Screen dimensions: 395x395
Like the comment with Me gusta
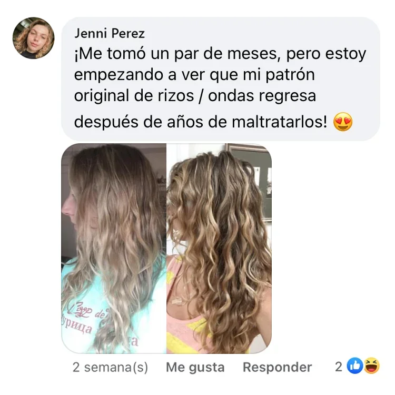pyautogui.click(x=195, y=367)
